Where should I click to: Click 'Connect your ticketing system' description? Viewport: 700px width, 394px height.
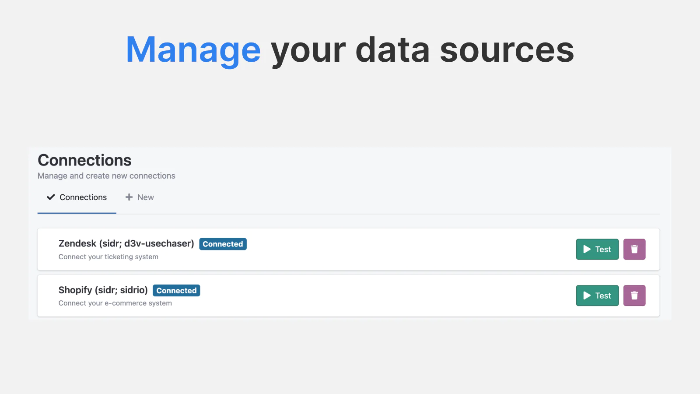(108, 257)
